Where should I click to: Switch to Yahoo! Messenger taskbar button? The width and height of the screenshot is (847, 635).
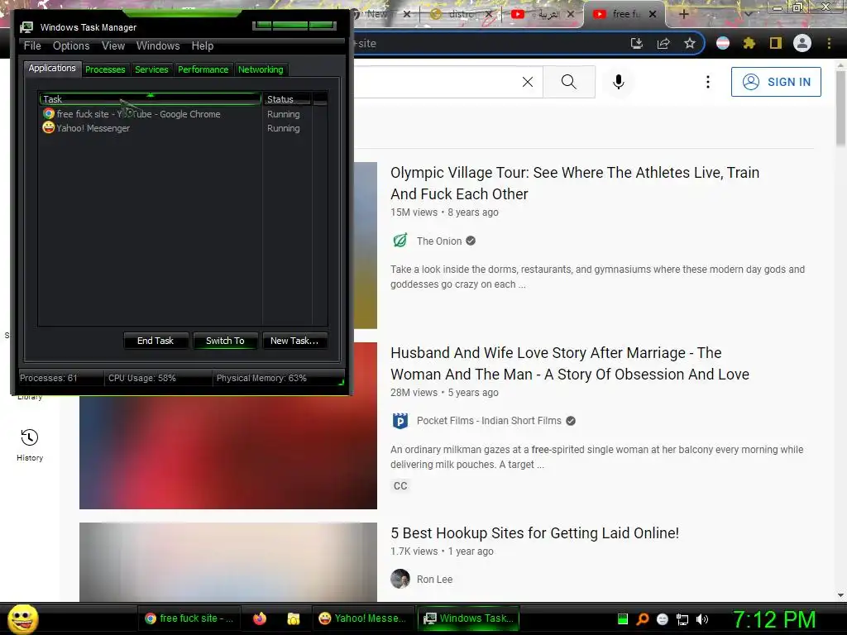click(x=362, y=618)
